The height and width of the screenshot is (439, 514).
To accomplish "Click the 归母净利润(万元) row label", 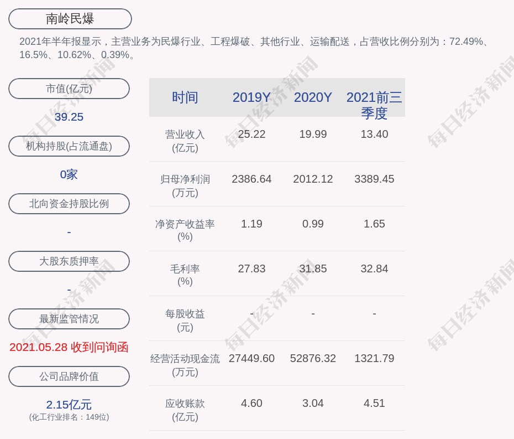I will (x=185, y=186).
